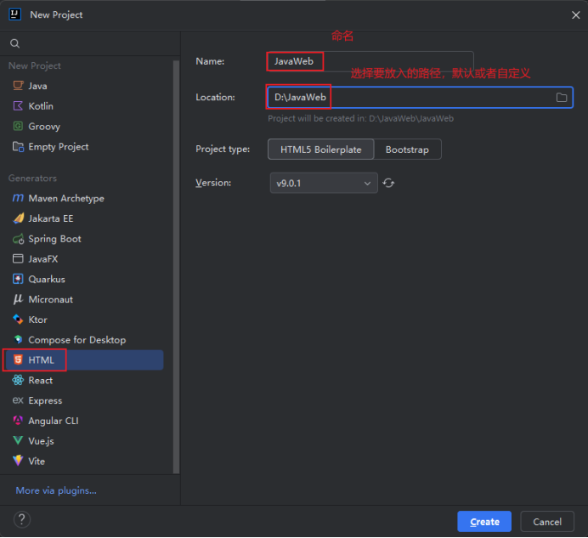This screenshot has height=538, width=588.
Task: Close the New Project dialog
Action: coord(575,15)
